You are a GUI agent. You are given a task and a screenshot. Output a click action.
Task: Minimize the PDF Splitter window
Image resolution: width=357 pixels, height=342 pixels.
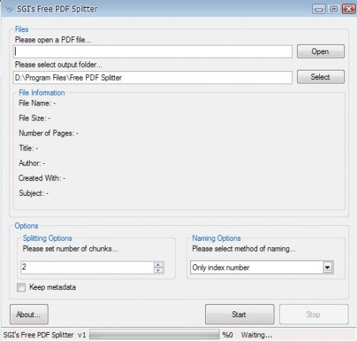pyautogui.click(x=319, y=9)
